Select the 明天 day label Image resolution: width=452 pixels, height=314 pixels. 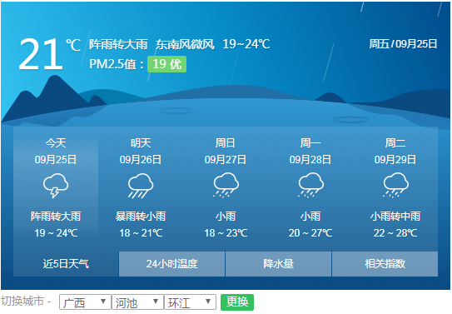pyautogui.click(x=141, y=143)
